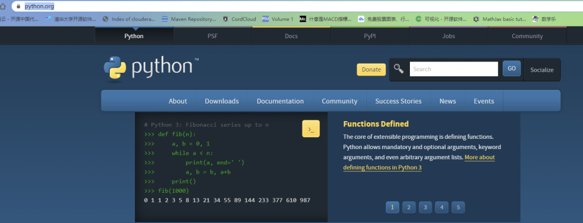Click the browser home icon
Image resolution: width=583 pixels, height=223 pixels.
click(x=3, y=6)
